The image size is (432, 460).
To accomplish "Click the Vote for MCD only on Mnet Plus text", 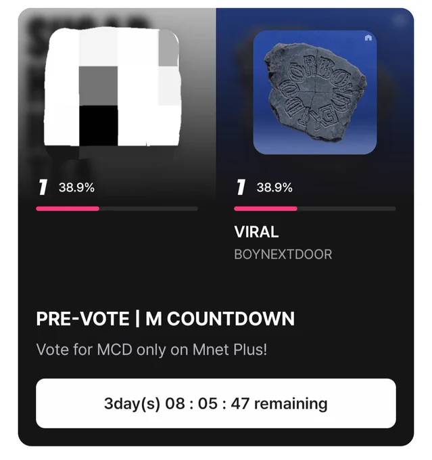I will pos(151,350).
